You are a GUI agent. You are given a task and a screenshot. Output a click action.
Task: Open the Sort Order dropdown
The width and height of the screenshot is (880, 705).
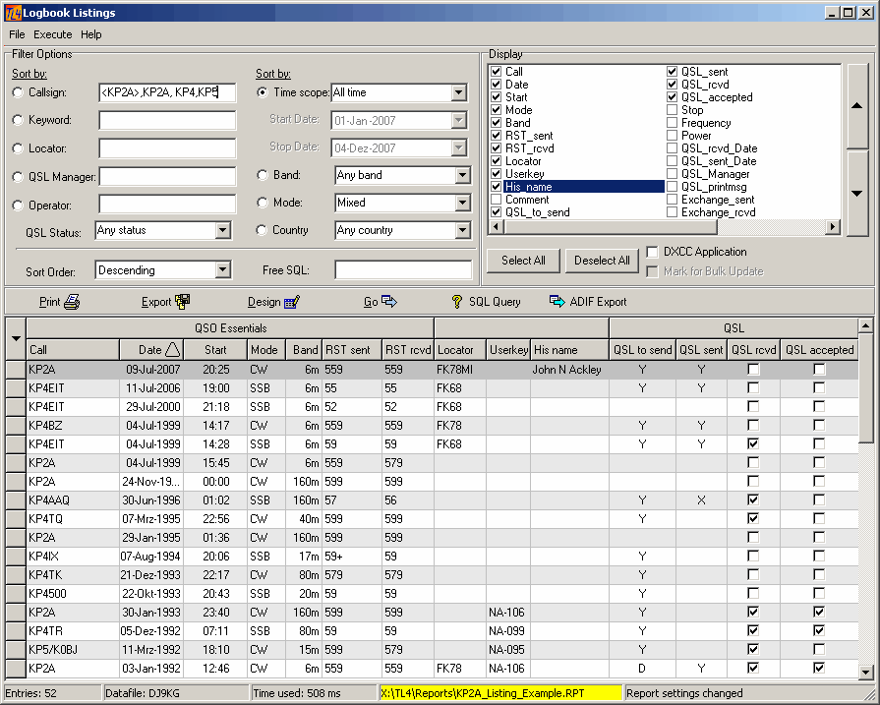point(223,270)
